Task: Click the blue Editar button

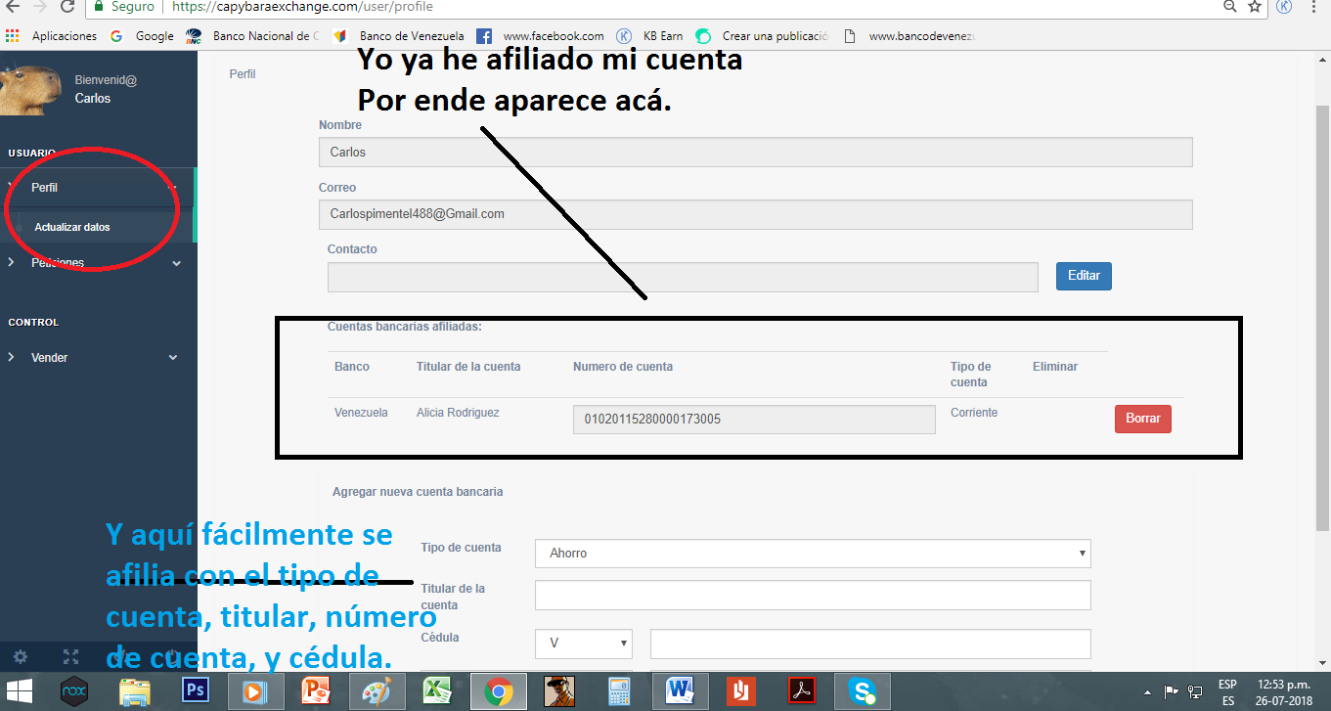Action: pos(1084,276)
